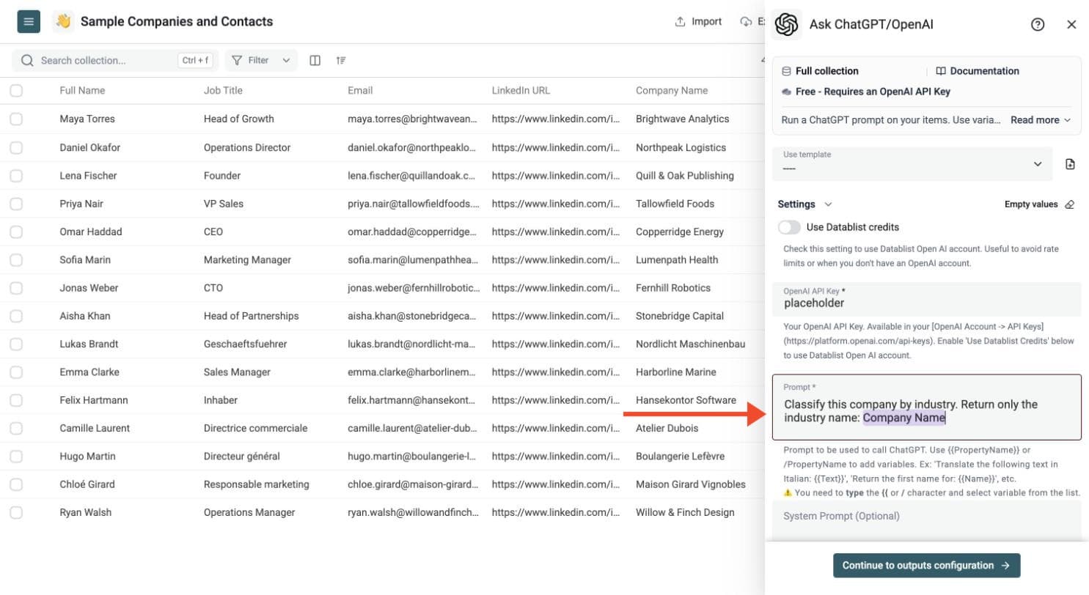Click Continue to outputs configuration
Image resolution: width=1089 pixels, height=595 pixels.
pos(927,566)
